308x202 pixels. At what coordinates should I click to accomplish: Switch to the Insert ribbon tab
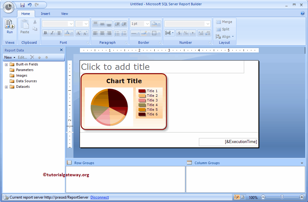tap(46, 14)
